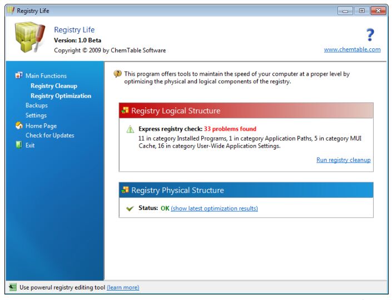
Task: Click the Registry Physical Structure header icon
Action: [x=125, y=190]
